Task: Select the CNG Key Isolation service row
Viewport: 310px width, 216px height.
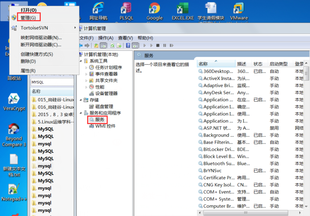Action: pos(250,185)
